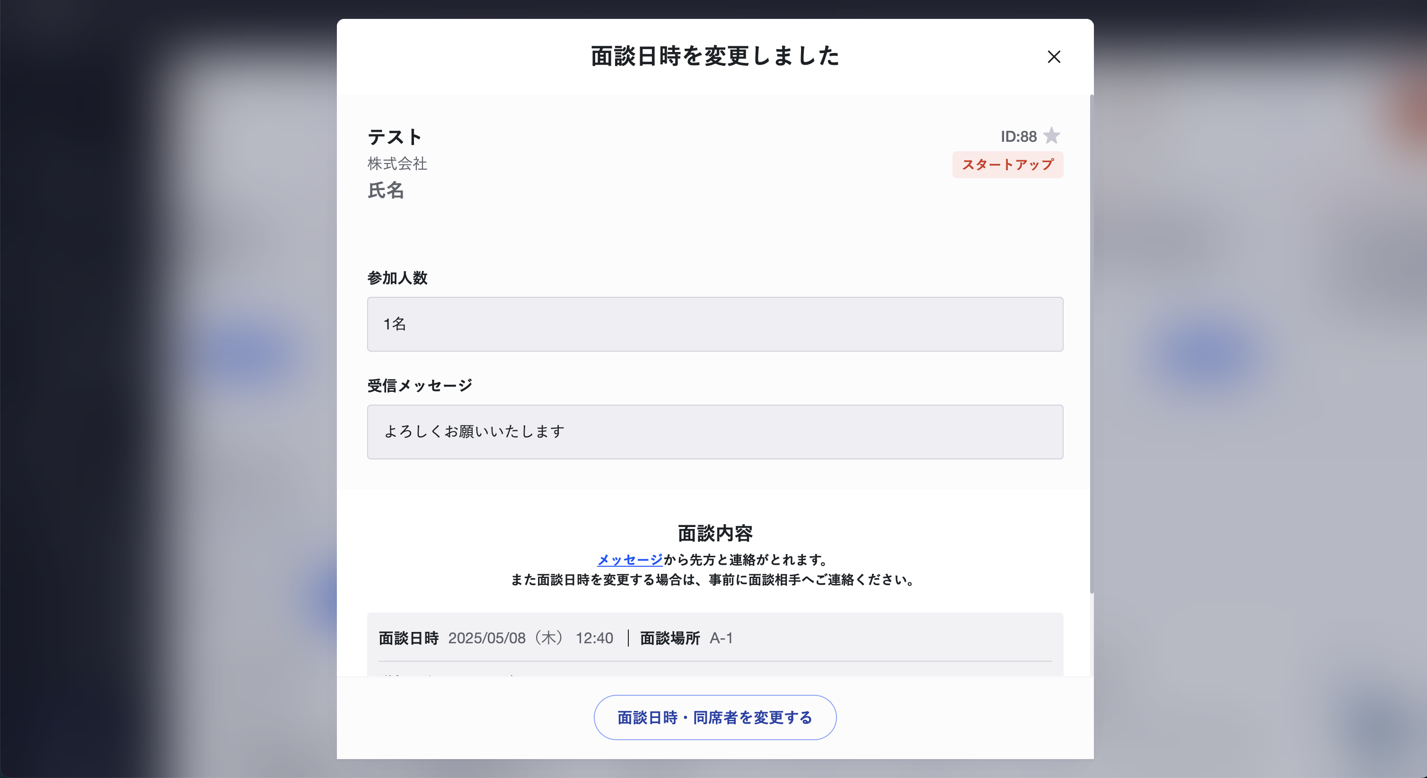Screen dimensions: 1427x778
Task: Click the dialog title 面談日時を変更しました
Action: 714,56
